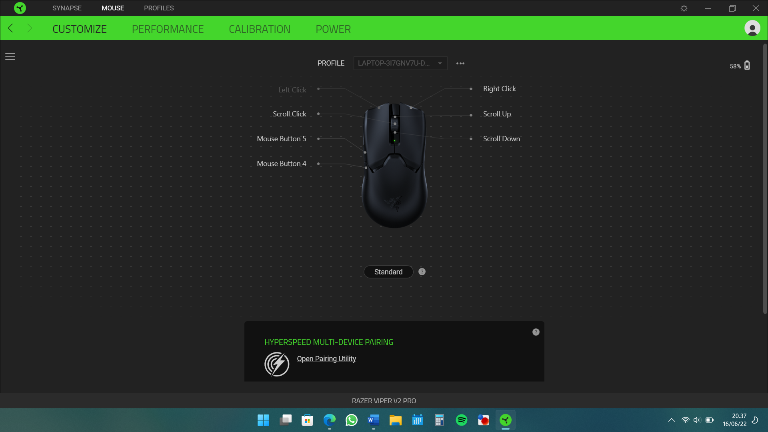768x432 pixels.
Task: Click the HyperSpeed lightning bolt icon
Action: (276, 364)
